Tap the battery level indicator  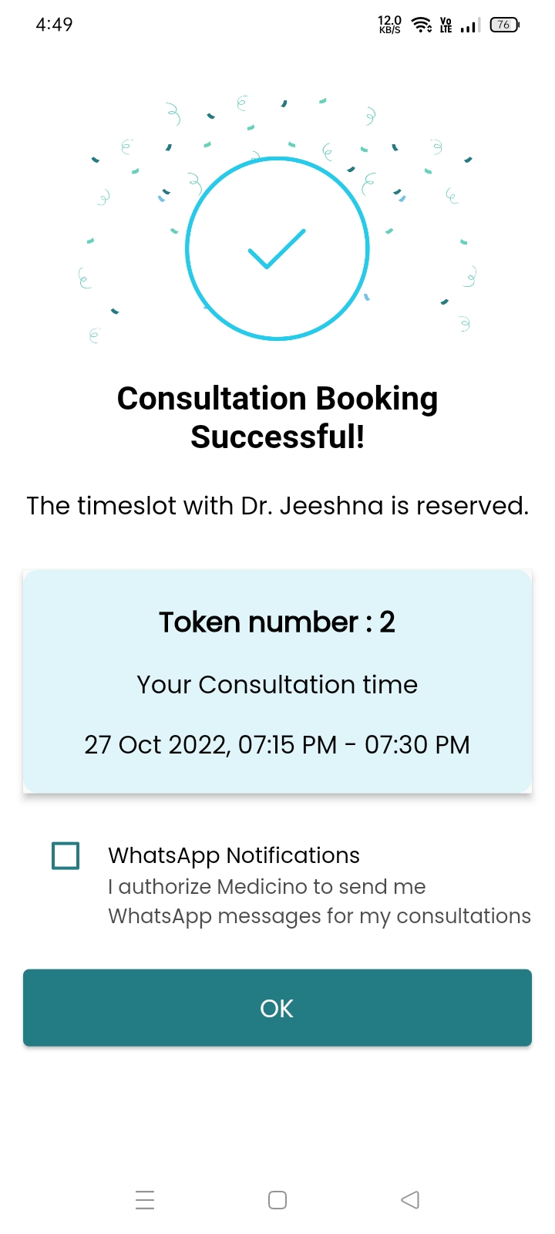(x=504, y=25)
